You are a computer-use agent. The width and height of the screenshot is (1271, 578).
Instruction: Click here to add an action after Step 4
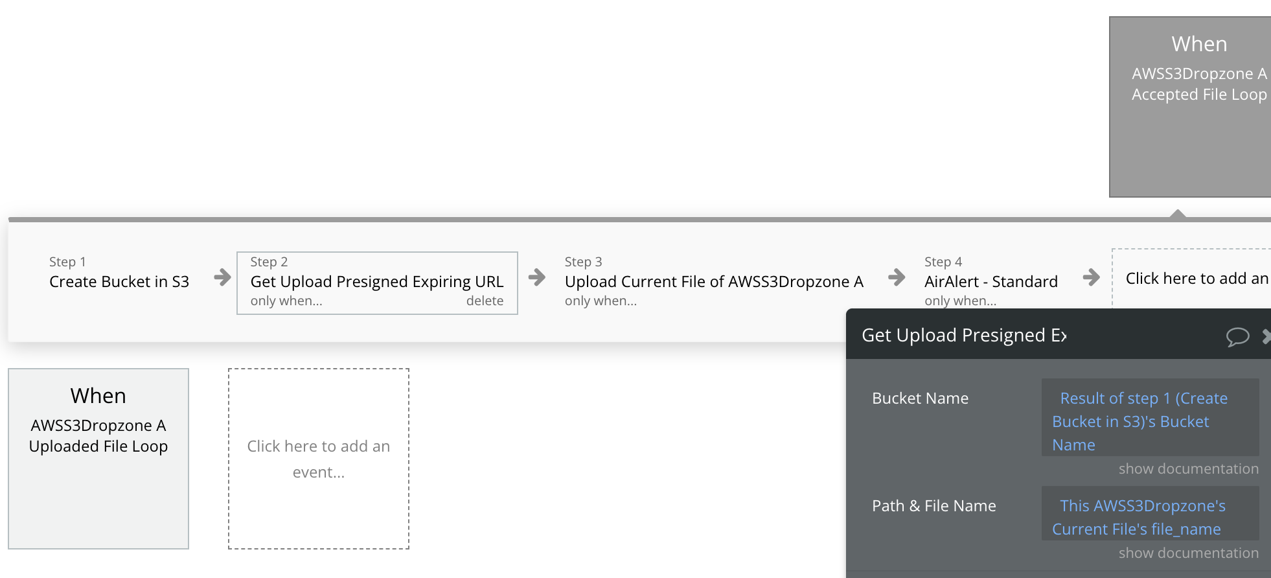tap(1191, 279)
